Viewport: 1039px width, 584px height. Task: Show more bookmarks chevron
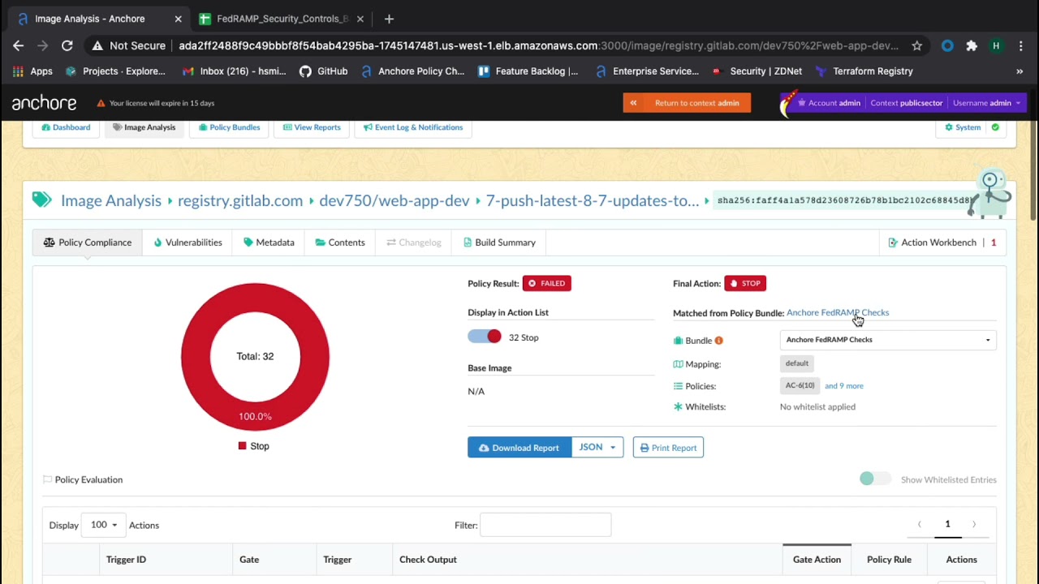coord(1020,71)
